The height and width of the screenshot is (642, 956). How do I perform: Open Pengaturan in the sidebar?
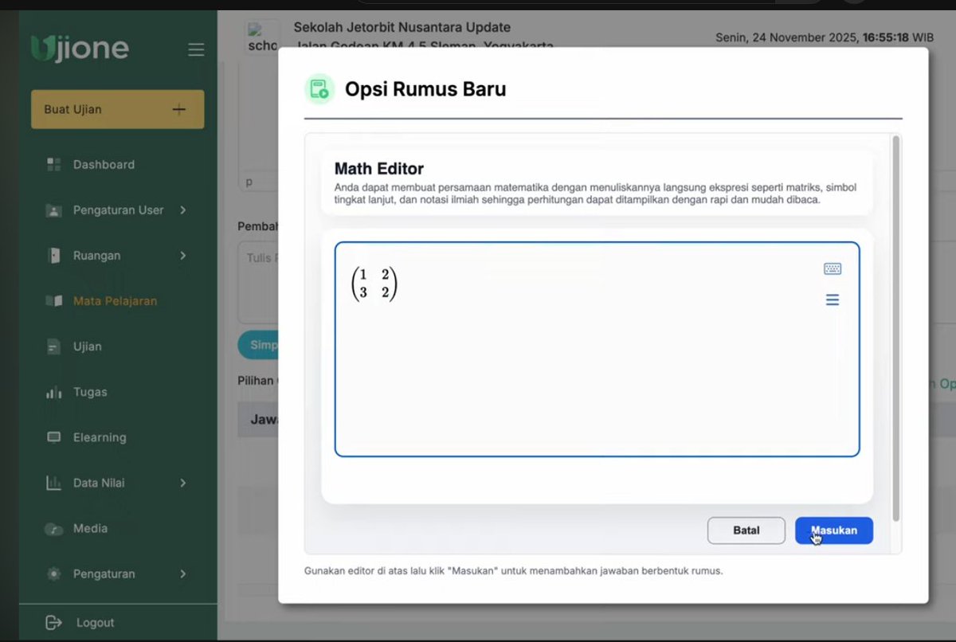coord(104,573)
